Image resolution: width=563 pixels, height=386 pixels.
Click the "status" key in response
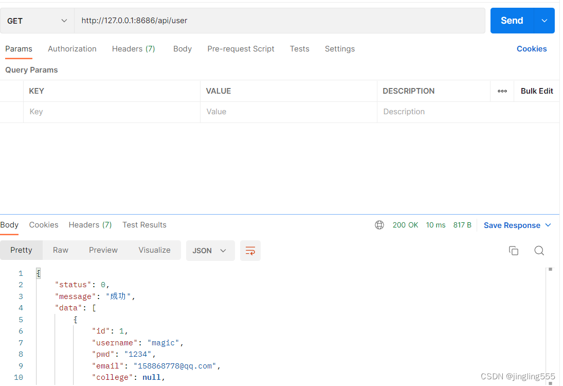click(x=73, y=285)
